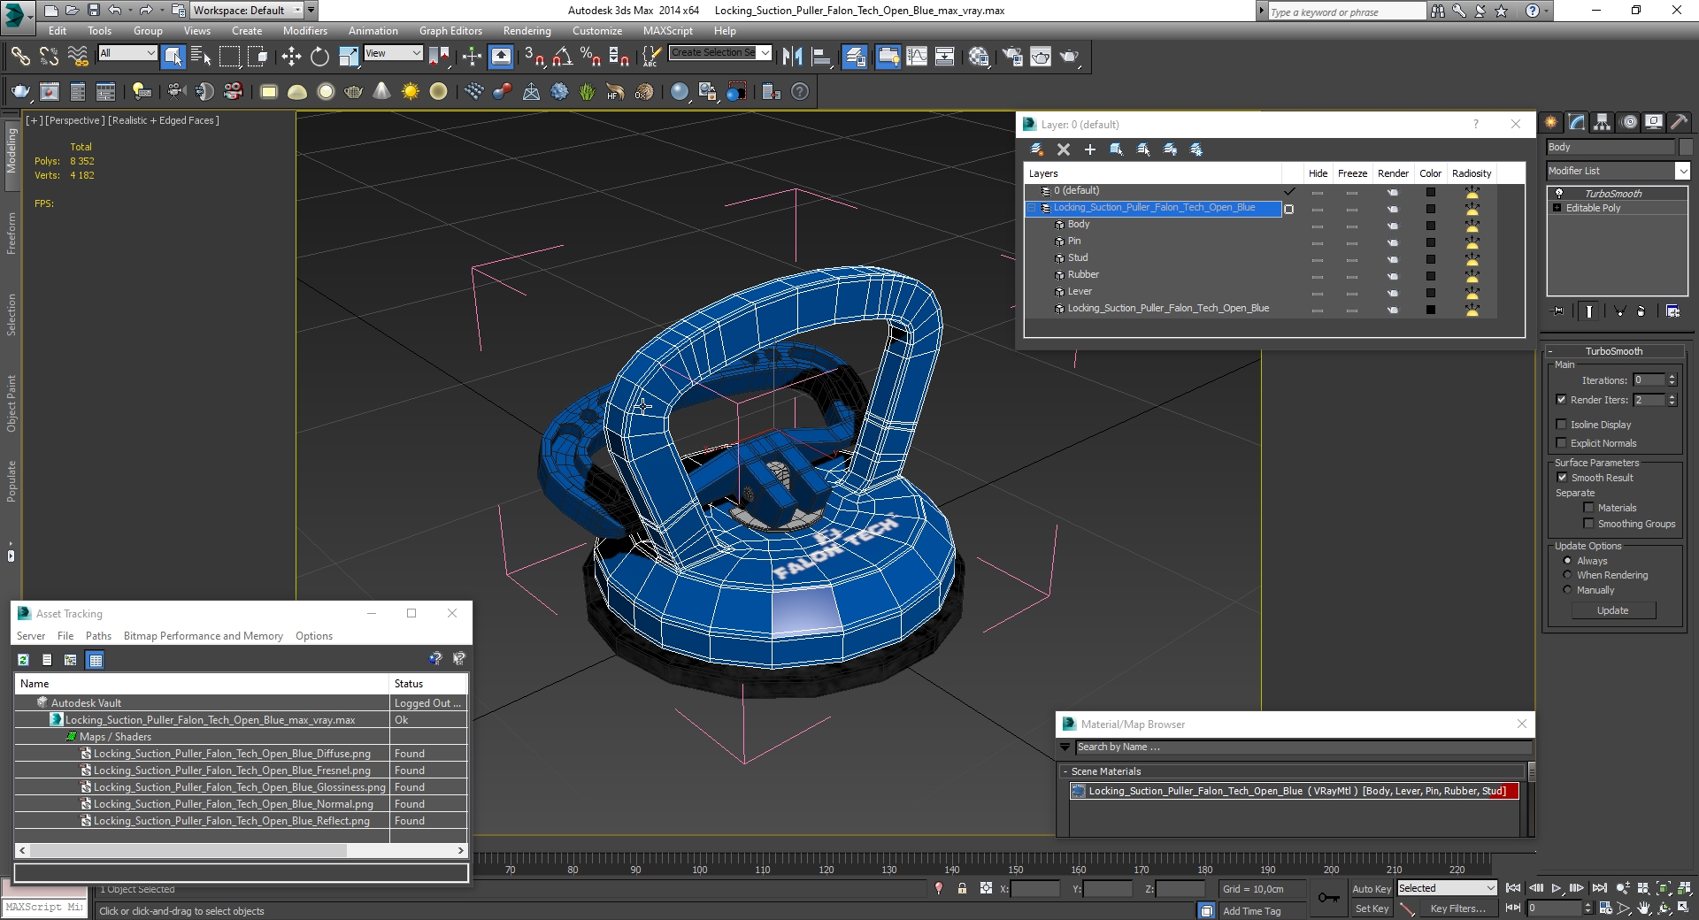Image resolution: width=1699 pixels, height=920 pixels.
Task: Open the View reference coordinate dropdown
Action: 393,53
